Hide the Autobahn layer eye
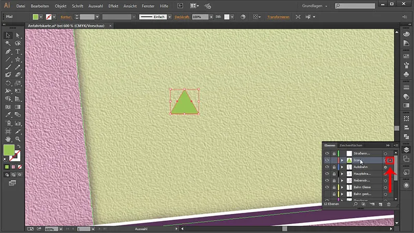The width and height of the screenshot is (414, 233). point(327,167)
